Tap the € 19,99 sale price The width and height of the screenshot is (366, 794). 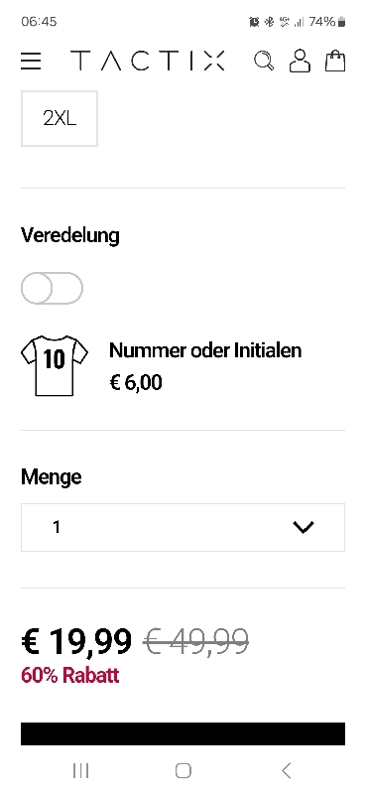(76, 641)
